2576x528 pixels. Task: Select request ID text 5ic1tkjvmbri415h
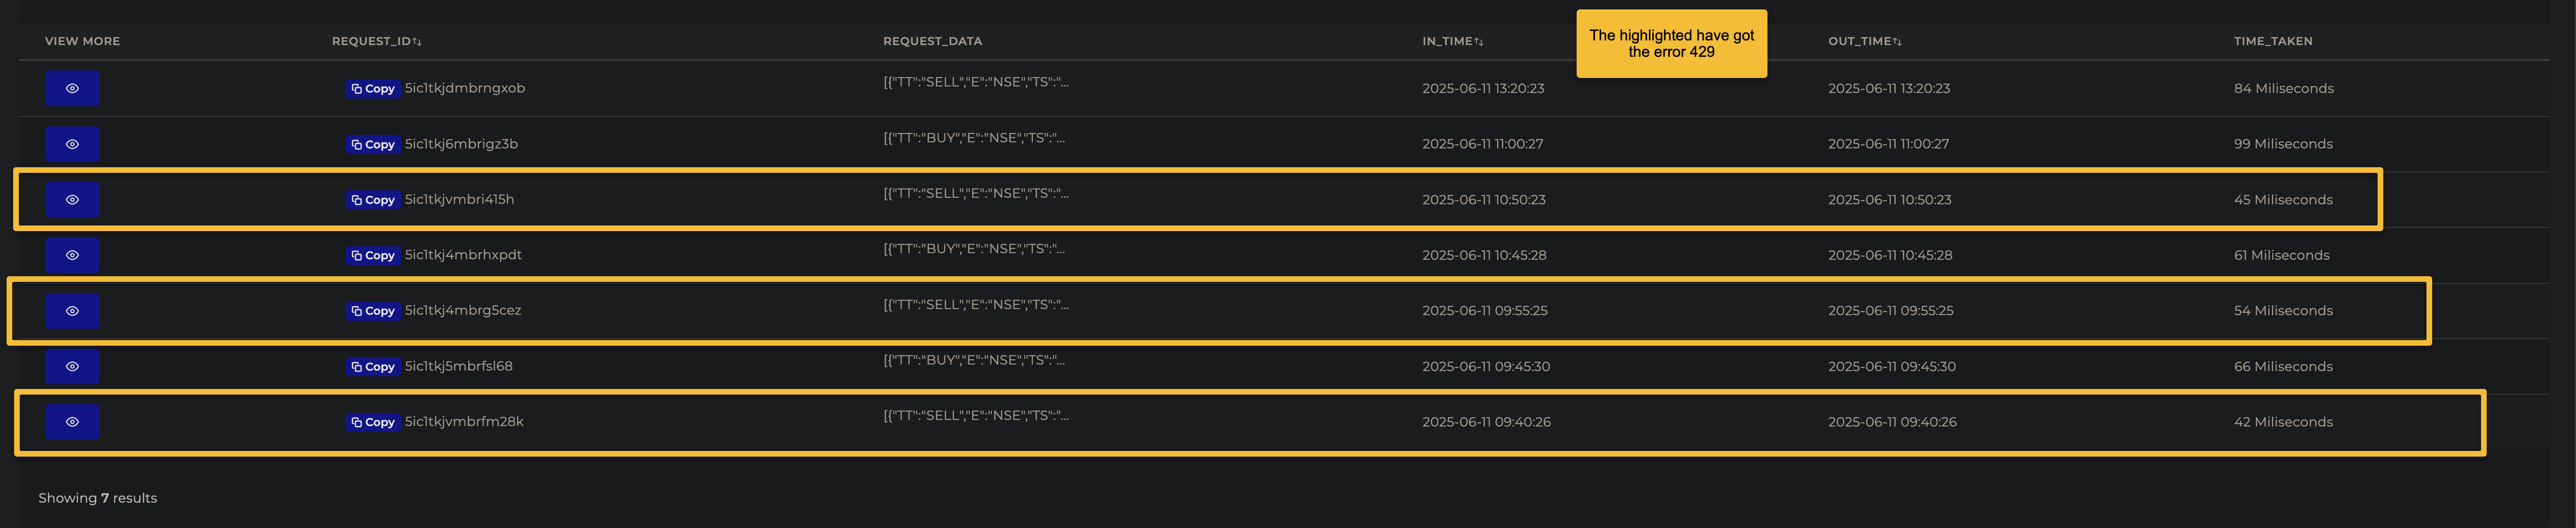[460, 199]
